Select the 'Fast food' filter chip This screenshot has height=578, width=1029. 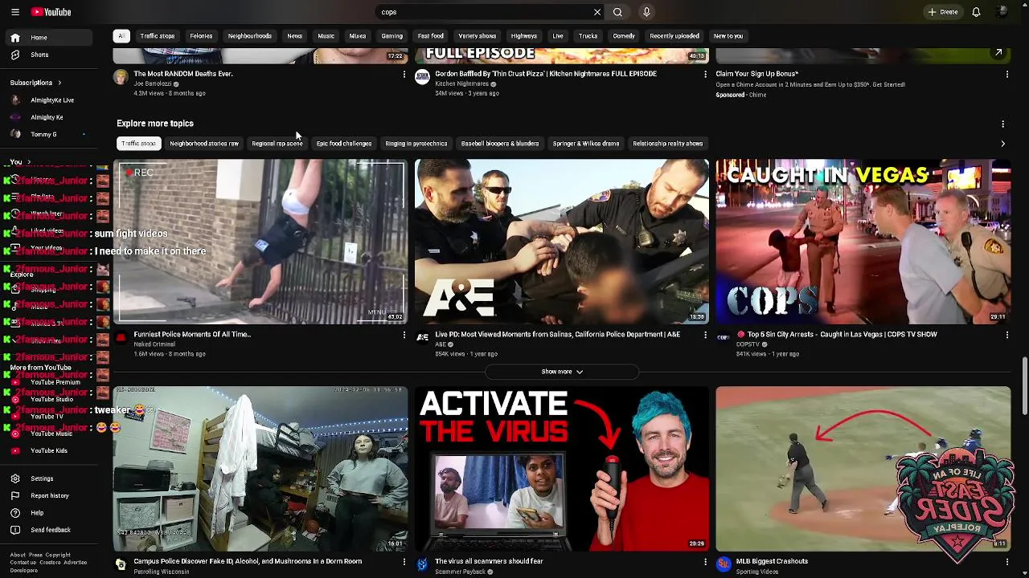tap(430, 36)
